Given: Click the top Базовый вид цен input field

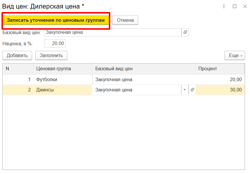Looking at the screenshot, I should click(113, 32).
